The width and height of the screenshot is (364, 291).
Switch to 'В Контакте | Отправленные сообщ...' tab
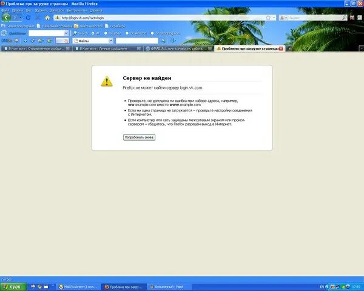pyautogui.click(x=36, y=48)
